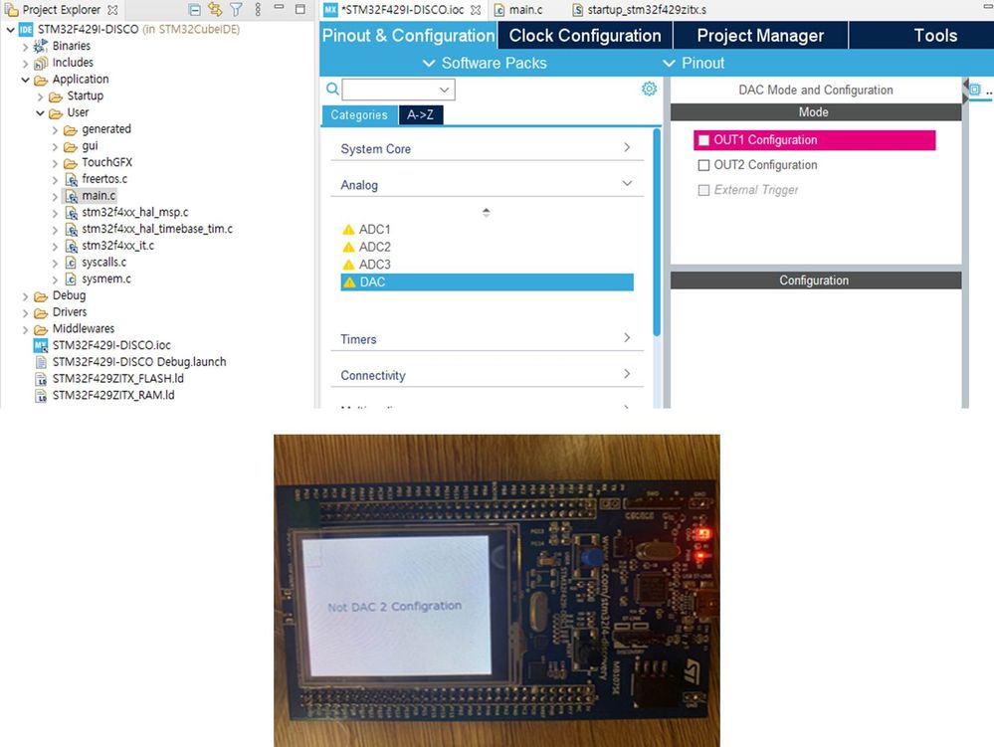Open Project Explorer view menu (three dots)
The height and width of the screenshot is (747, 994).
[258, 10]
